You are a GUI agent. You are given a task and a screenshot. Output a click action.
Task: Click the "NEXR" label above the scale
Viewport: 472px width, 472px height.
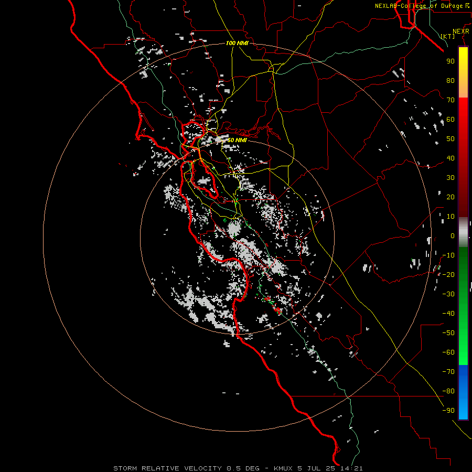[461, 31]
